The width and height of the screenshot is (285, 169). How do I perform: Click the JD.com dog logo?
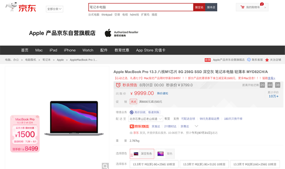(11, 7)
